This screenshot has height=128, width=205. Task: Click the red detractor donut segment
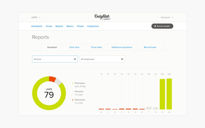[53, 79]
